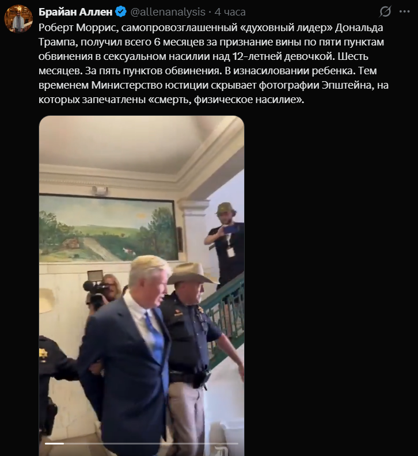This screenshot has height=456, width=418.
Task: Seek to the middle of the video progress bar
Action: coord(142,443)
